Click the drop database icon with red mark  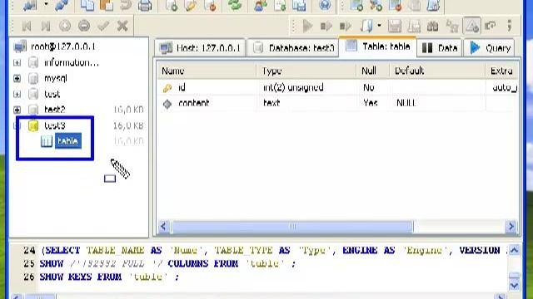click(210, 6)
